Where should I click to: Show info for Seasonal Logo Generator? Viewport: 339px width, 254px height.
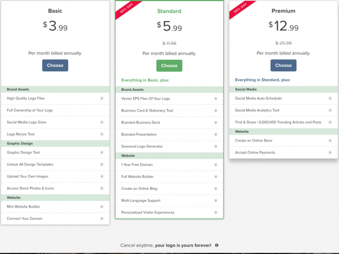coord(215,146)
